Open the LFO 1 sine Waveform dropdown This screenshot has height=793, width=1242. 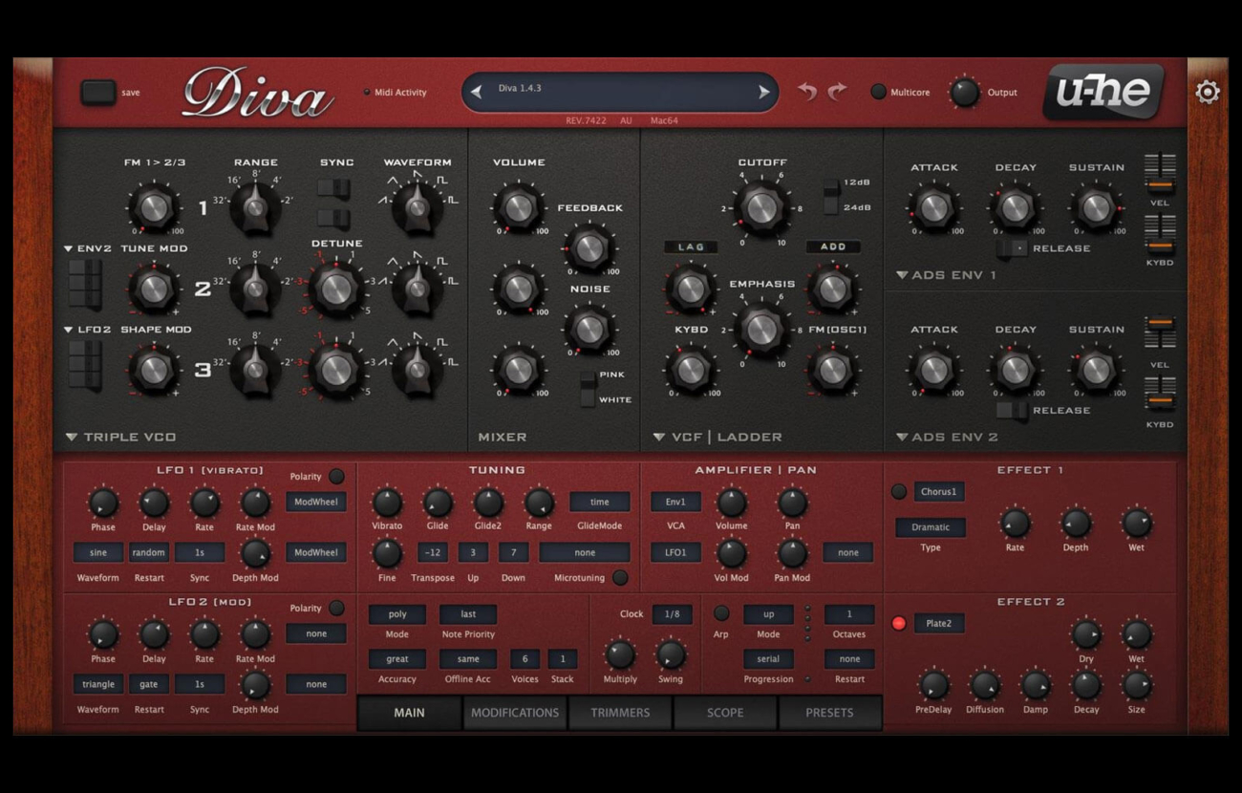pos(98,552)
